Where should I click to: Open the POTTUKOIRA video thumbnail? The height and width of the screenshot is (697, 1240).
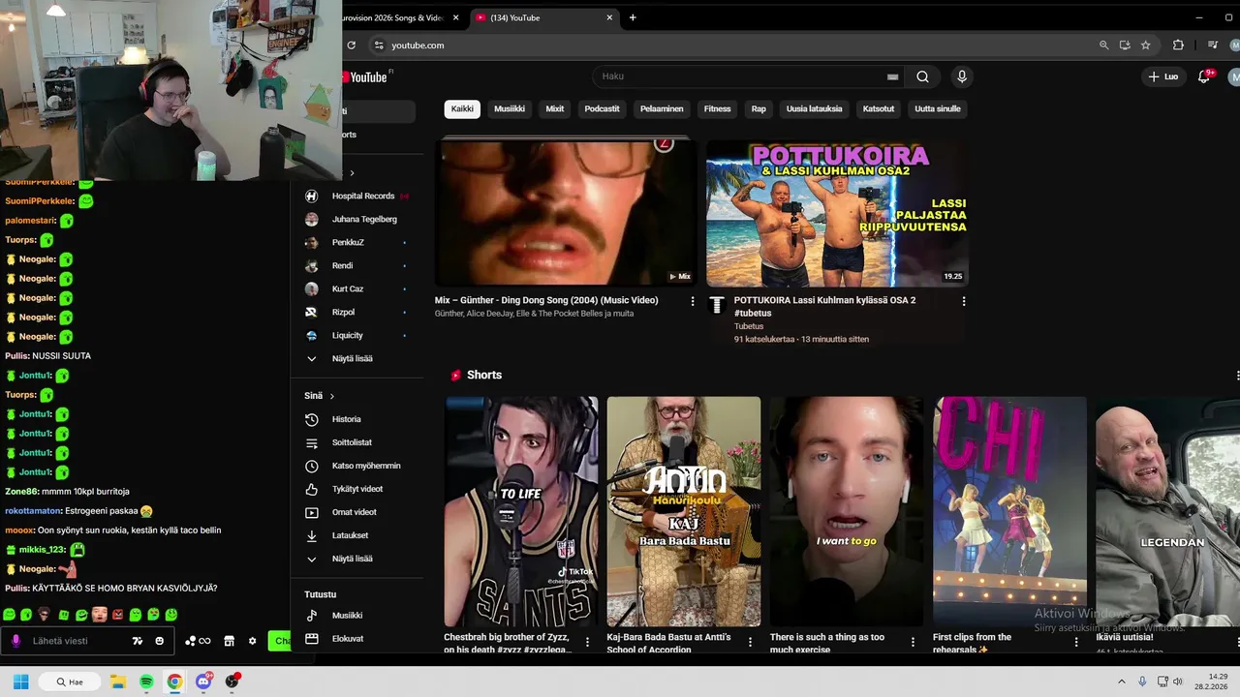837,213
